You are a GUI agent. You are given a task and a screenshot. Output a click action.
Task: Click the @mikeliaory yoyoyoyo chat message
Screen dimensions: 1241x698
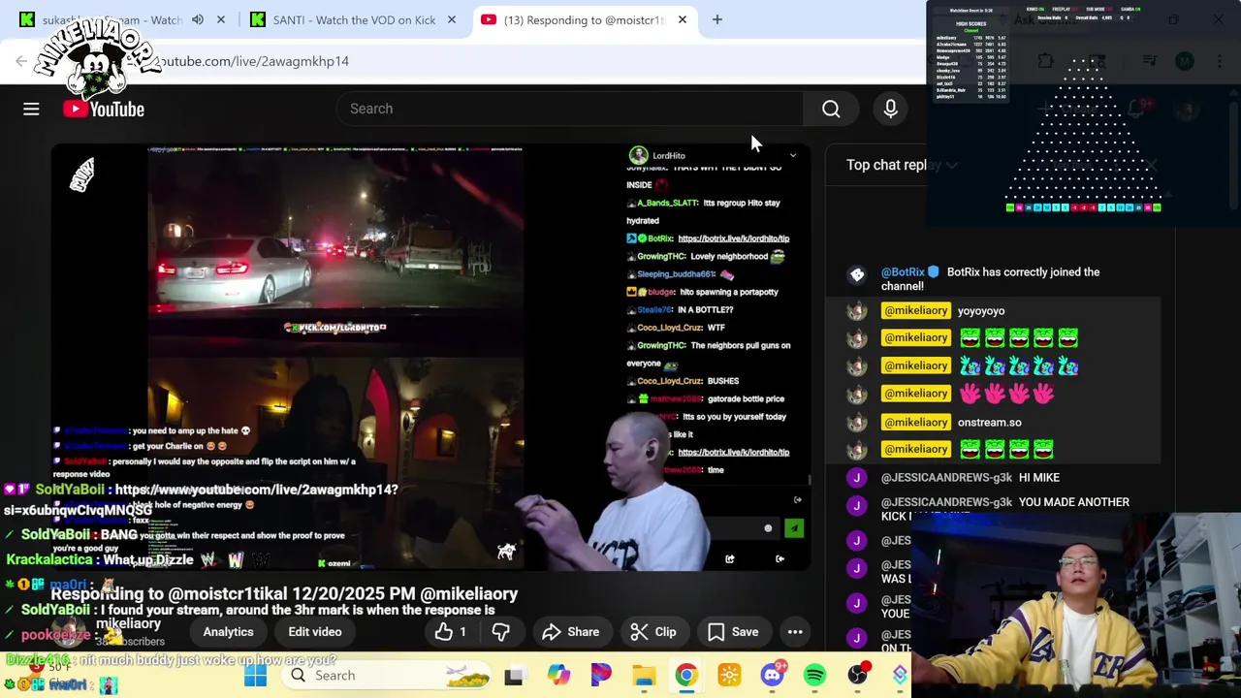[x=980, y=311]
